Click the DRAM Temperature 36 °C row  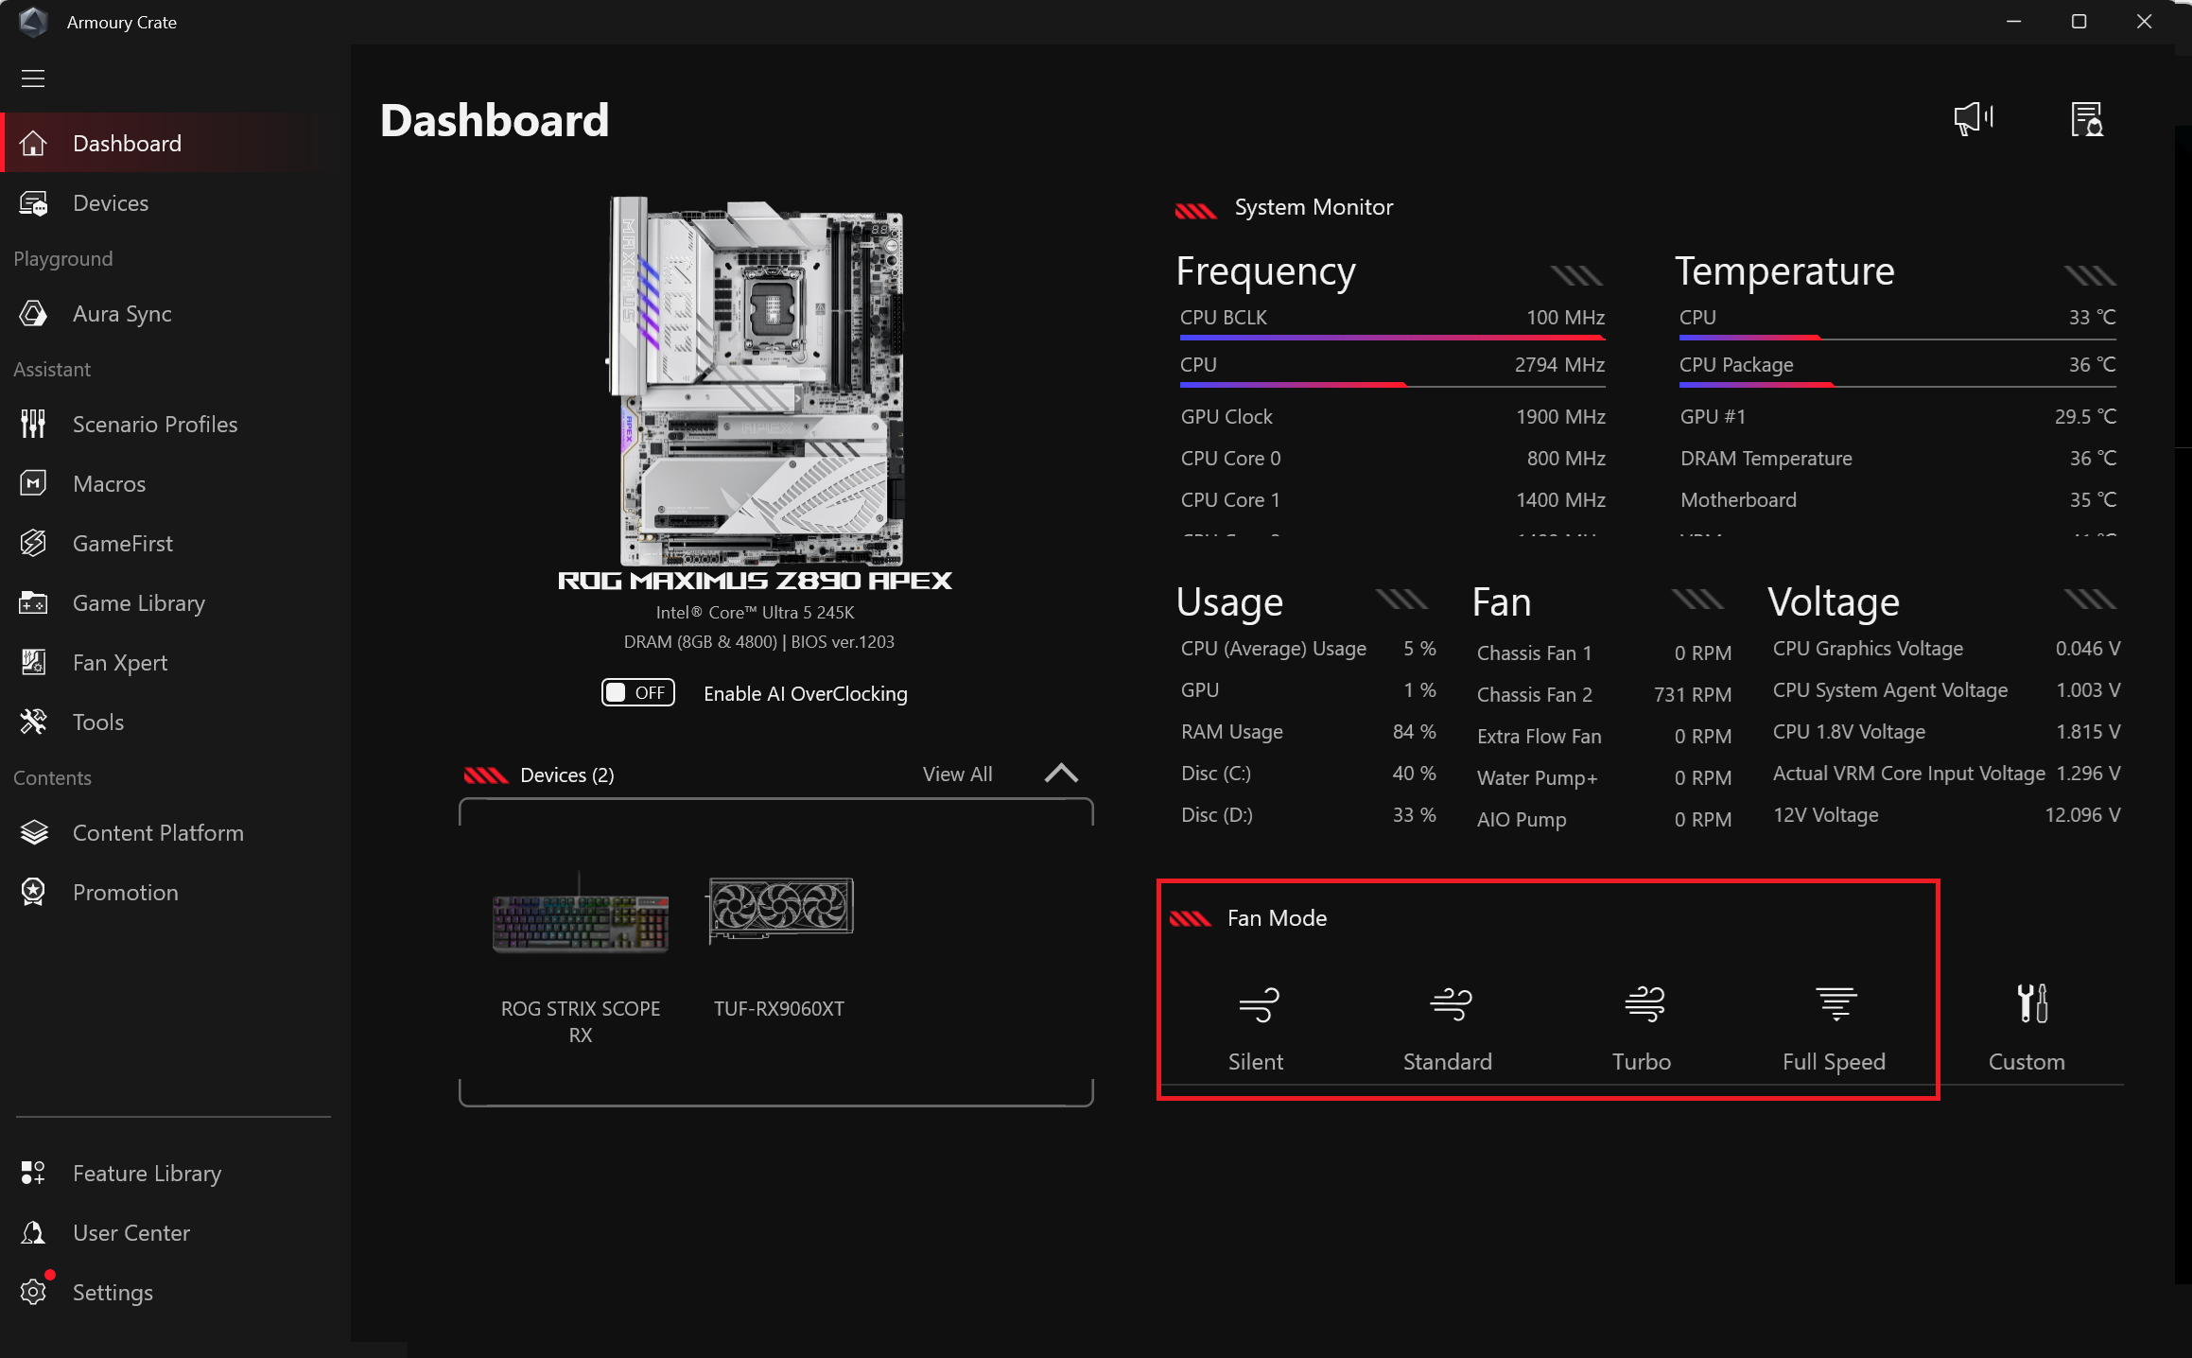[x=1898, y=459]
